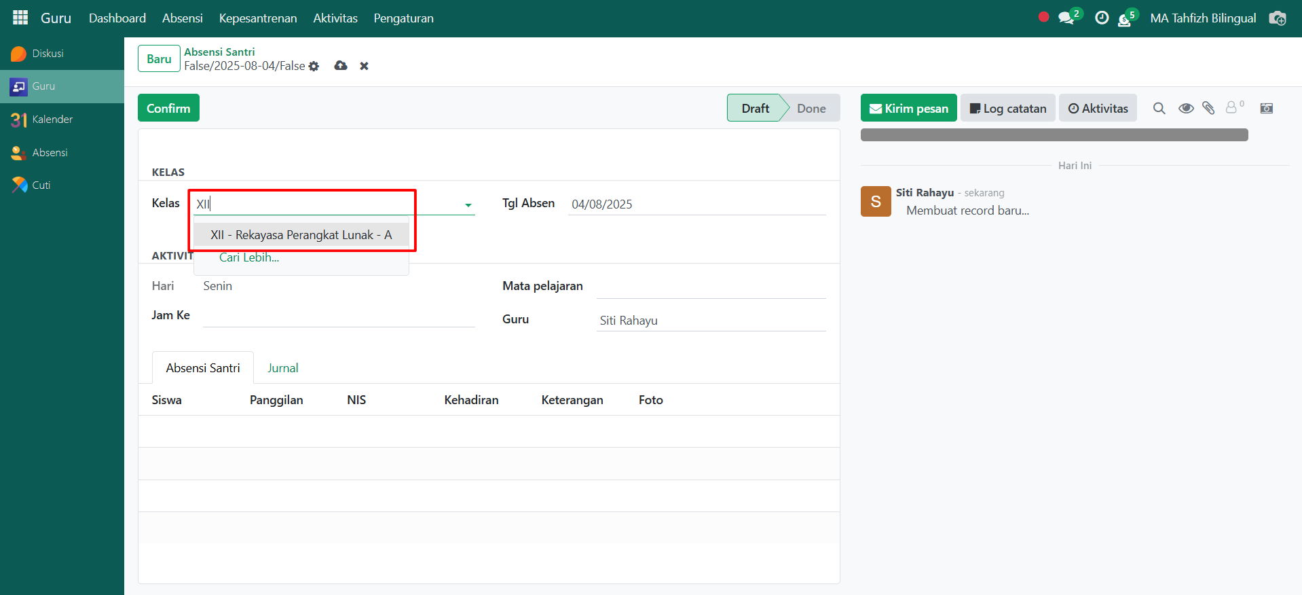Screen dimensions: 1302x595
Task: Click the Tgl Absen date field
Action: [696, 204]
